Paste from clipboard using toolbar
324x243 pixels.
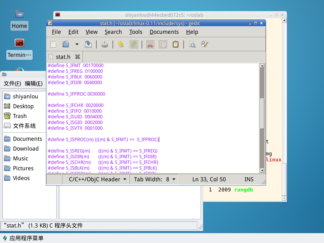pos(176,44)
